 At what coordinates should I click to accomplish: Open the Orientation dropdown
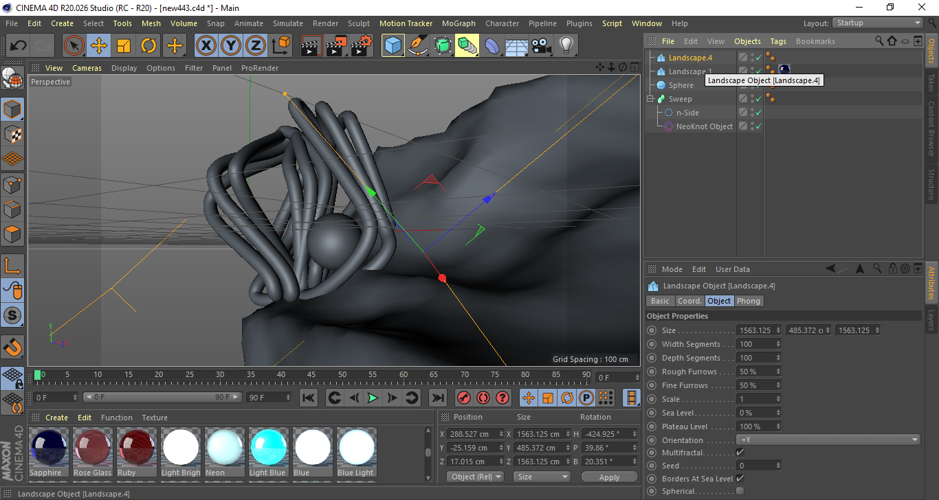pyautogui.click(x=828, y=440)
